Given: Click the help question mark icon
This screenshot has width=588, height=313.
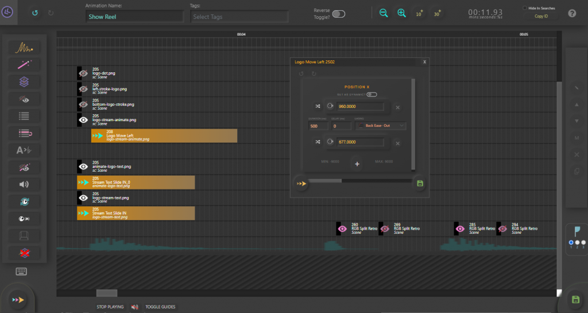Looking at the screenshot, I should (572, 13).
